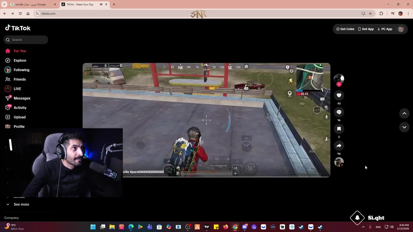
Task: Open TradingView from taskbar
Action: pos(206,227)
